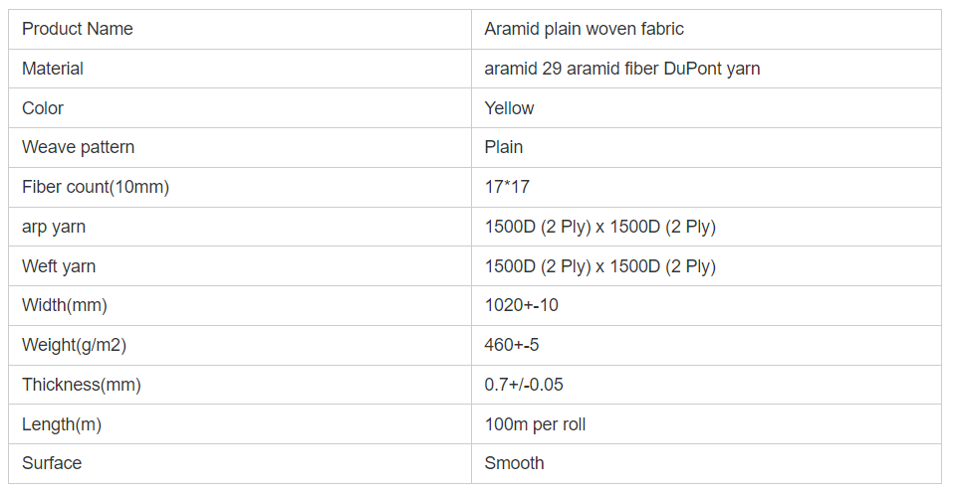Click the "arp yarn" label cell
Image resolution: width=954 pixels, height=492 pixels.
pos(54,227)
